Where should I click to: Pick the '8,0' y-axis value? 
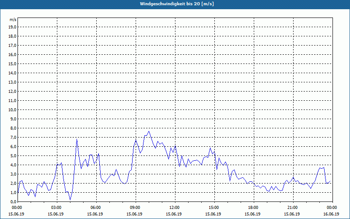13,128
